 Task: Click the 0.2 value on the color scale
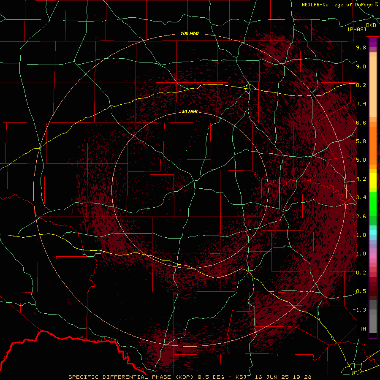coord(361,273)
